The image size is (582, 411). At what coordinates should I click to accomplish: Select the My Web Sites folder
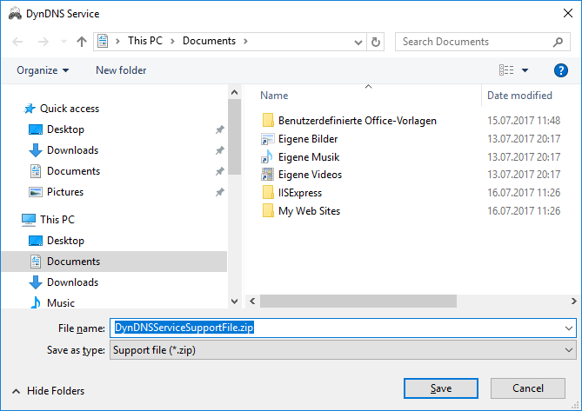click(309, 211)
